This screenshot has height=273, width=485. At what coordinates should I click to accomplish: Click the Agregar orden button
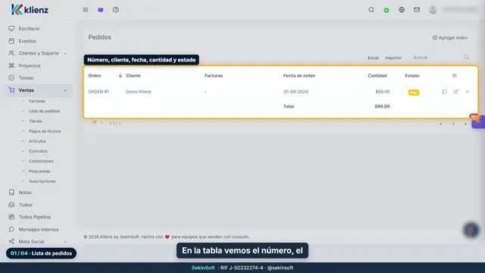[449, 38]
